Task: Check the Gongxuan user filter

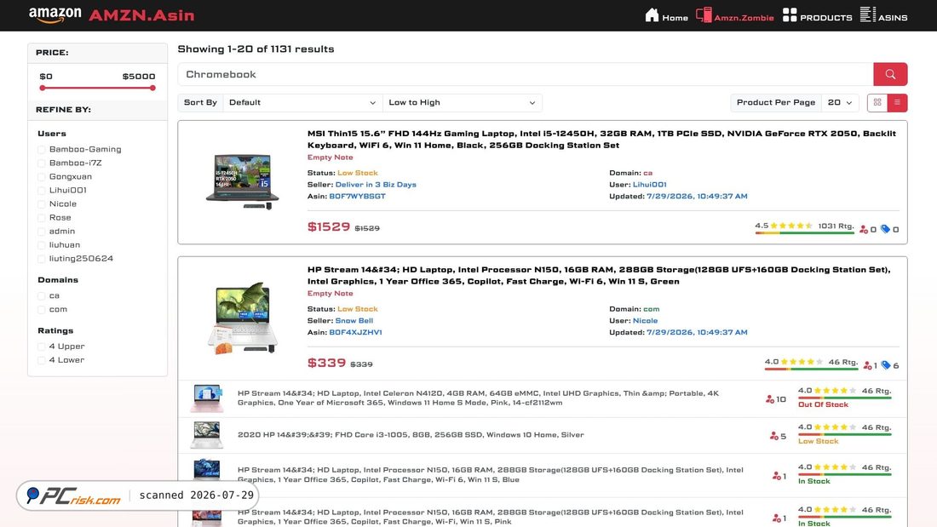Action: (x=41, y=177)
